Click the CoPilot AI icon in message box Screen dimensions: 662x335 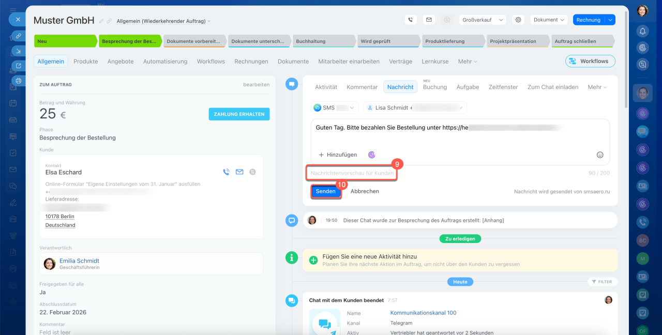pyautogui.click(x=371, y=155)
